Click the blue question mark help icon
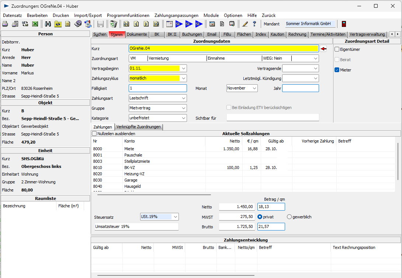This screenshot has height=278, width=402. (x=254, y=24)
